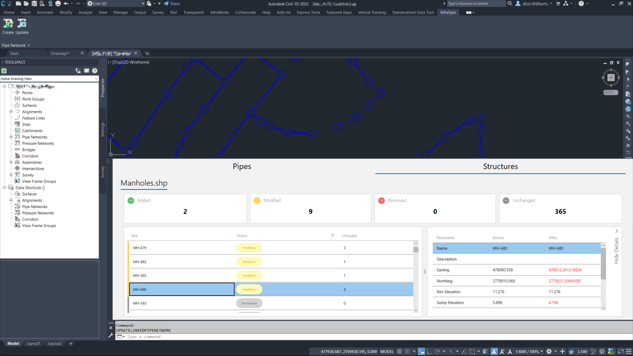Switch to the Pipes tab
The height and width of the screenshot is (356, 633).
pos(242,166)
